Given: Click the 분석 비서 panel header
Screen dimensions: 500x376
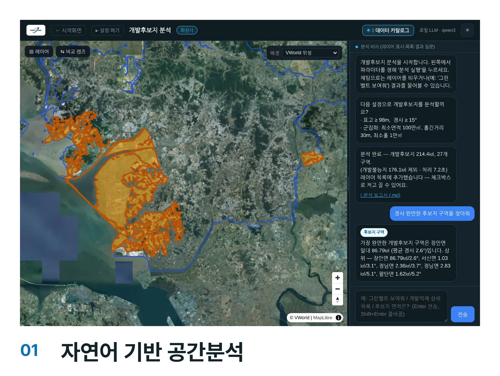Looking at the screenshot, I should coord(397,47).
